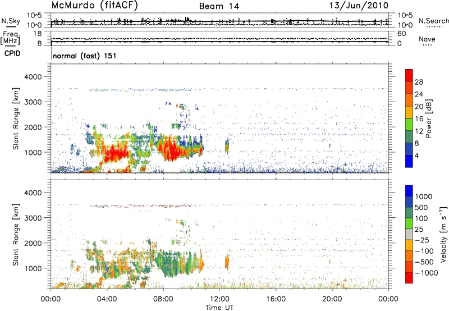Click the isolated 12:30 UT echo in velocity panel
Viewport: 449px width, 311px height.
point(227,262)
